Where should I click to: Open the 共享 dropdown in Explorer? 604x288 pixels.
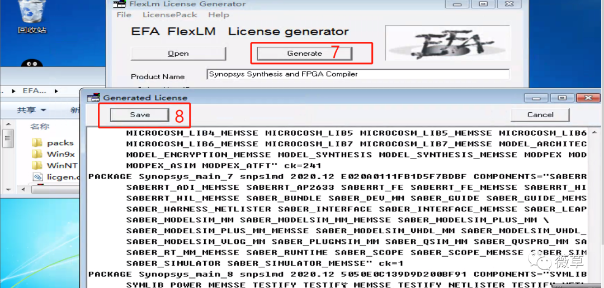(x=31, y=111)
